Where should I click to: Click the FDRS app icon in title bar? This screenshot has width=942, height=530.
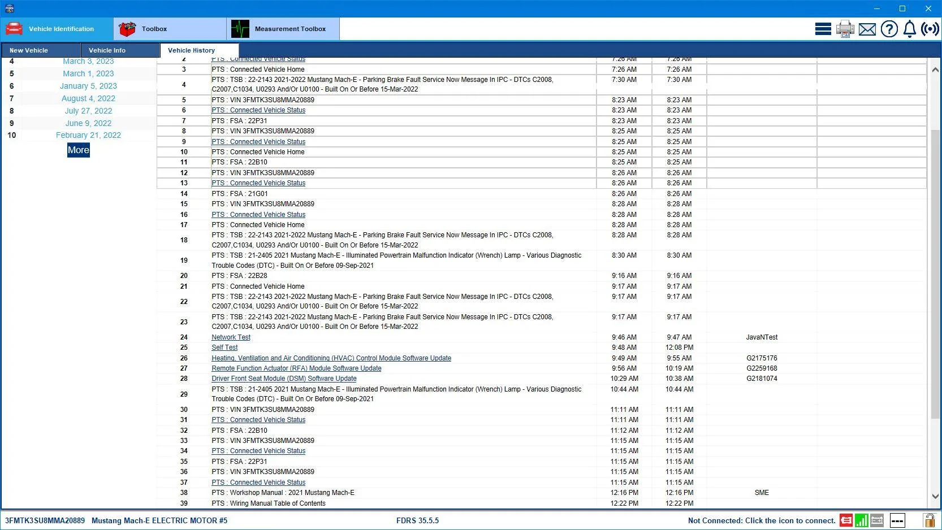pyautogui.click(x=9, y=8)
